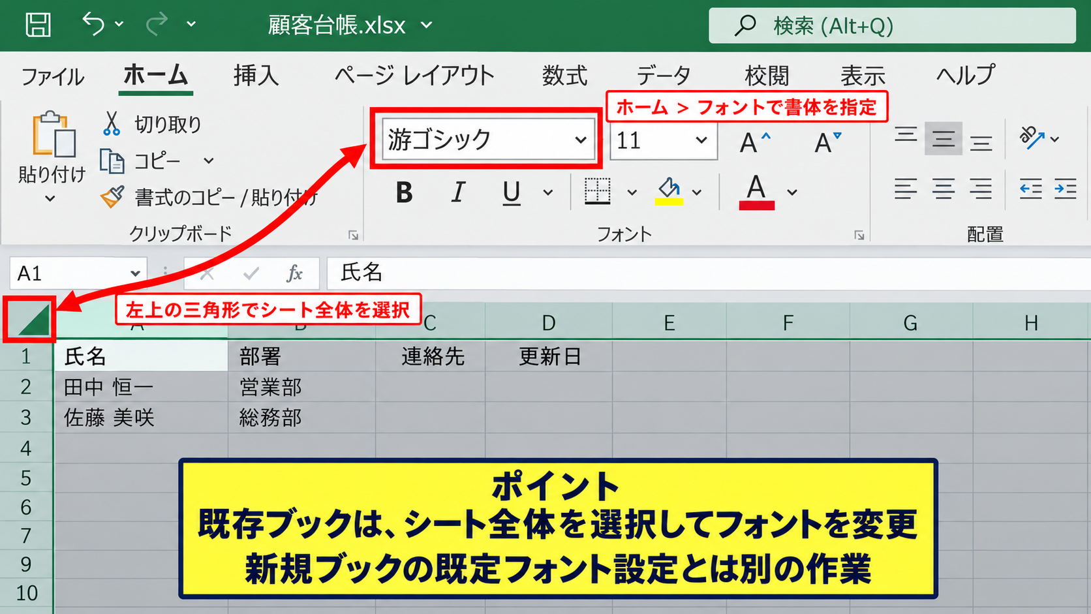Click the Paste clipboard icon
This screenshot has height=614, width=1091.
(53, 134)
